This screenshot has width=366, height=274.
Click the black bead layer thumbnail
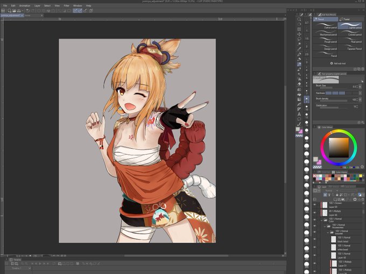(x=334, y=239)
